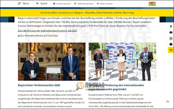Click the Gebärdensprache hands icon
Image resolution: width=174 pixels, height=109 pixels.
(75, 3)
